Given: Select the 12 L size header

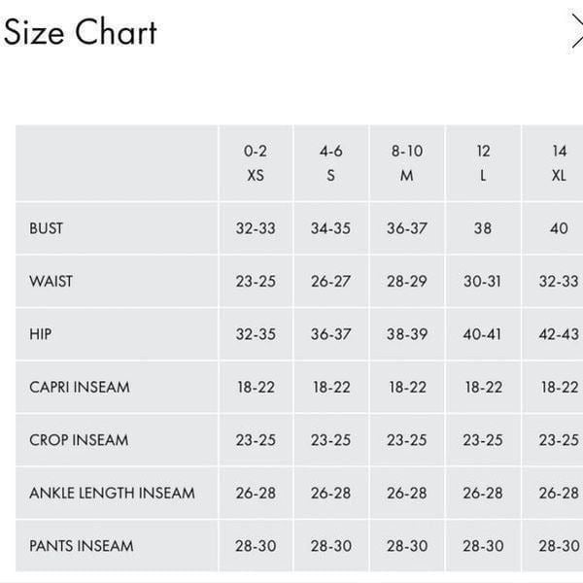Looking at the screenshot, I should [483, 163].
